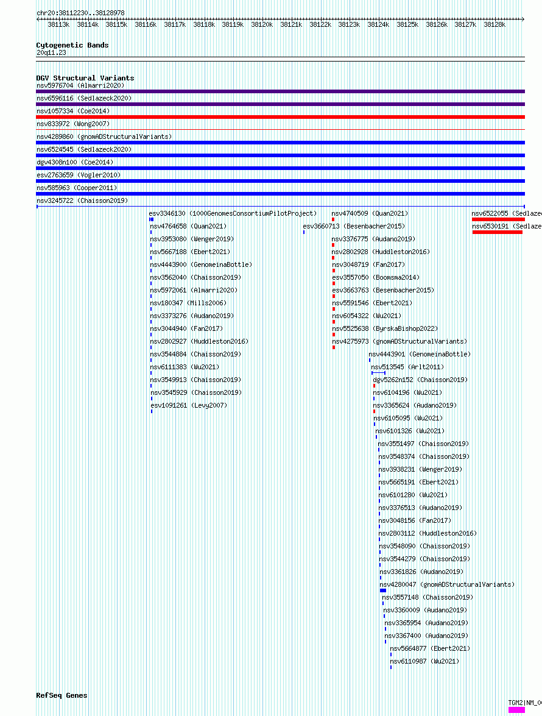Select dgv4308n100 (Coe2014) variant
This screenshot has width=542, height=716.
75,162
